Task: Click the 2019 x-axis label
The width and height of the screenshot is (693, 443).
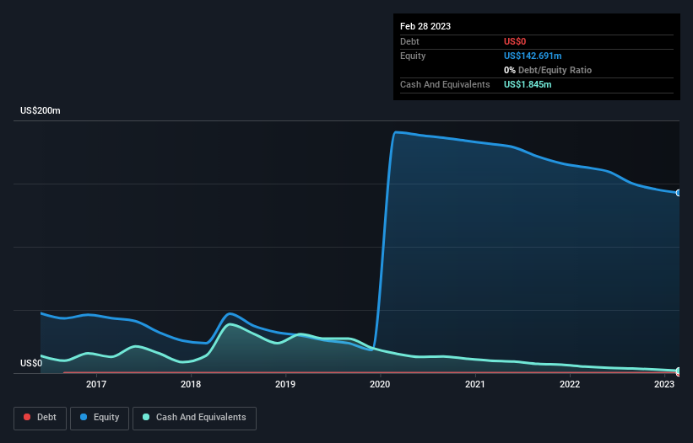Action: click(x=285, y=384)
